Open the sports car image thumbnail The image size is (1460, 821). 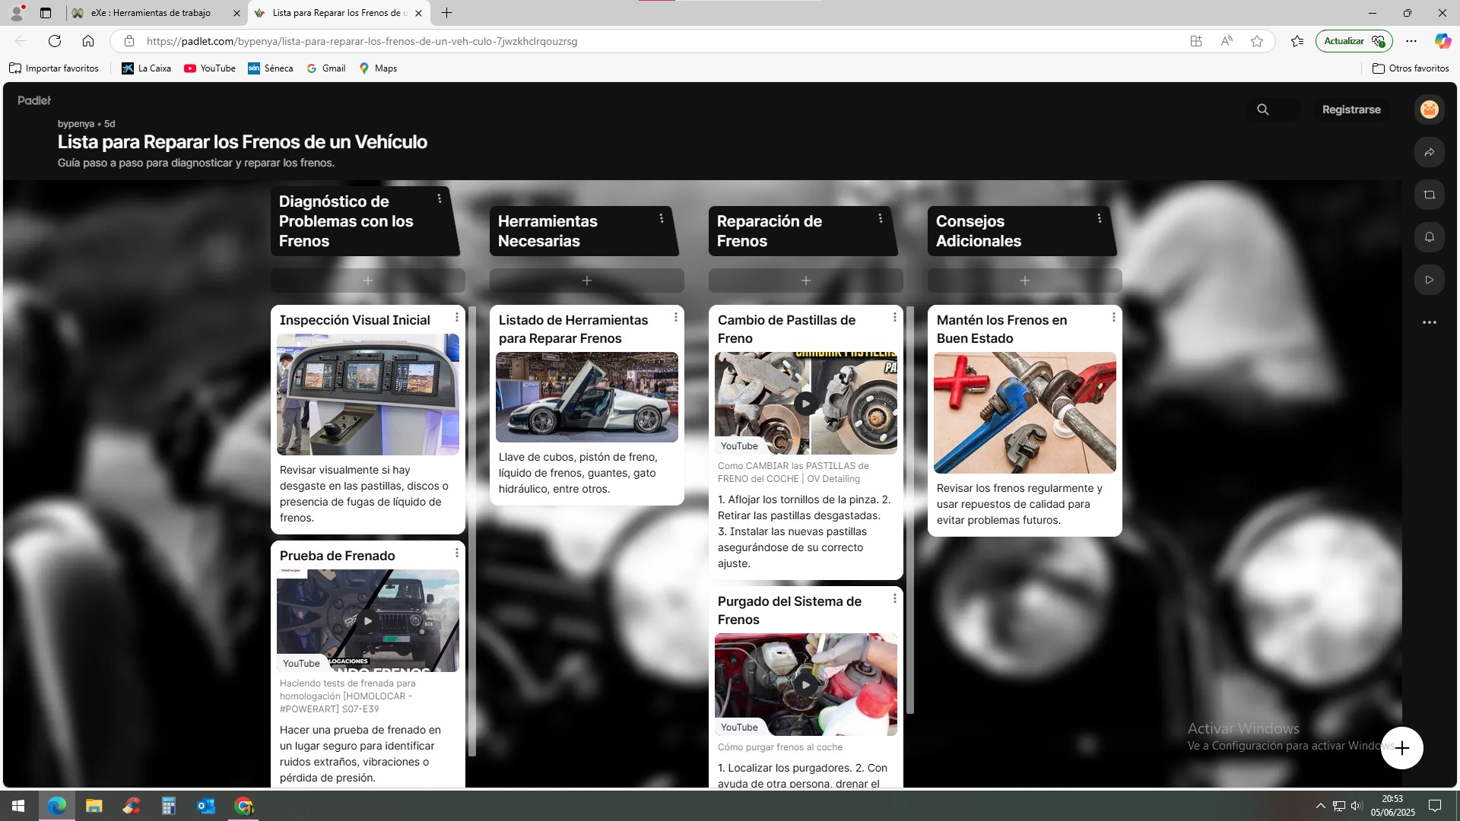pos(587,397)
